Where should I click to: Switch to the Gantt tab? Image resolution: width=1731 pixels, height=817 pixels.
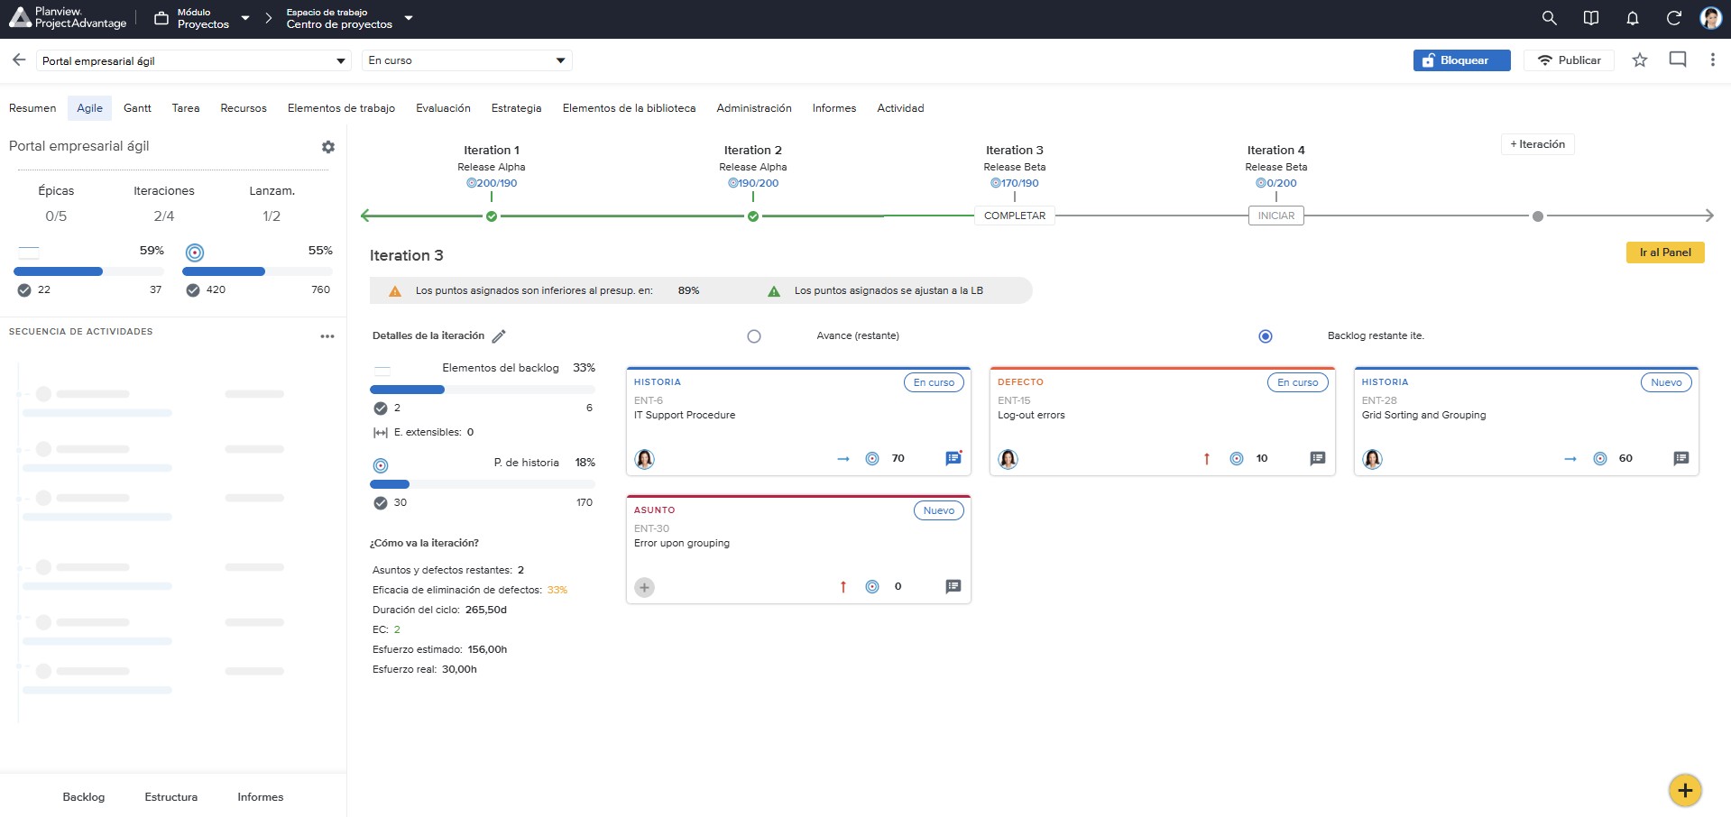point(137,108)
